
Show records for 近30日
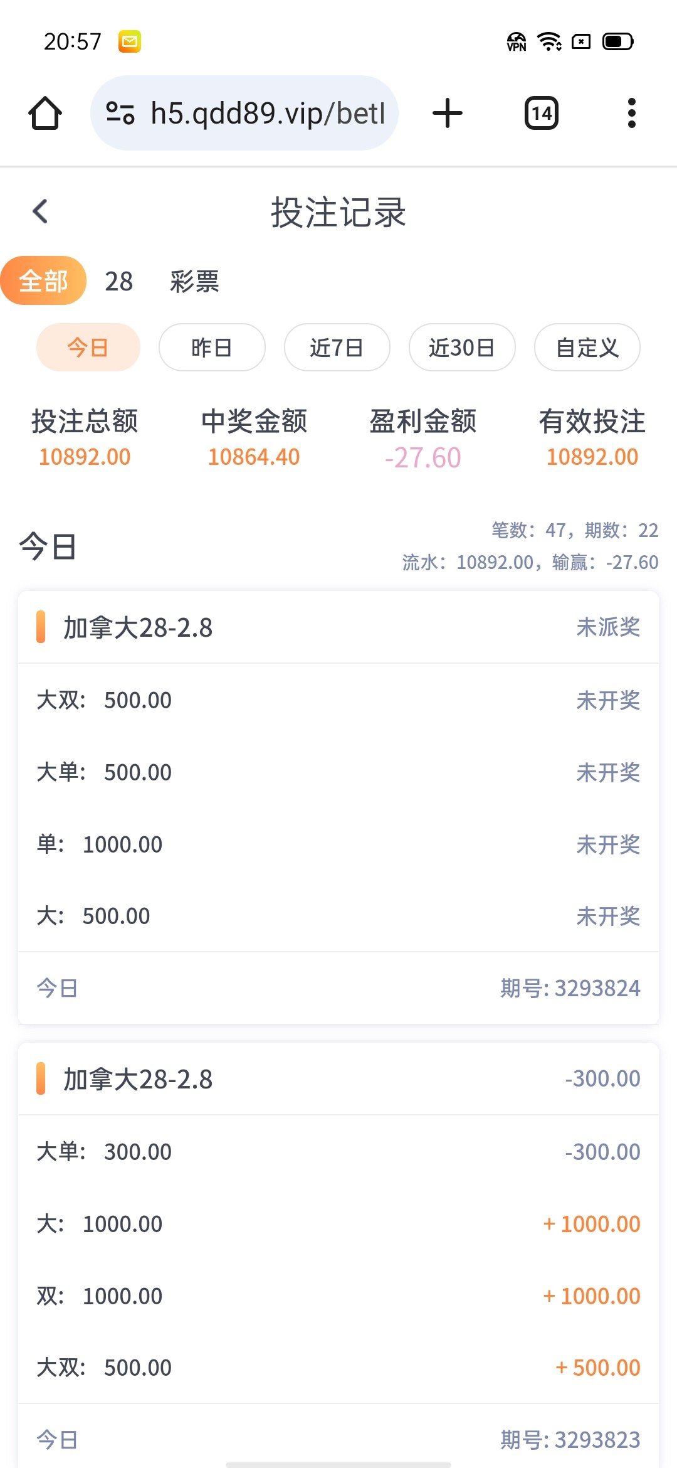point(462,347)
